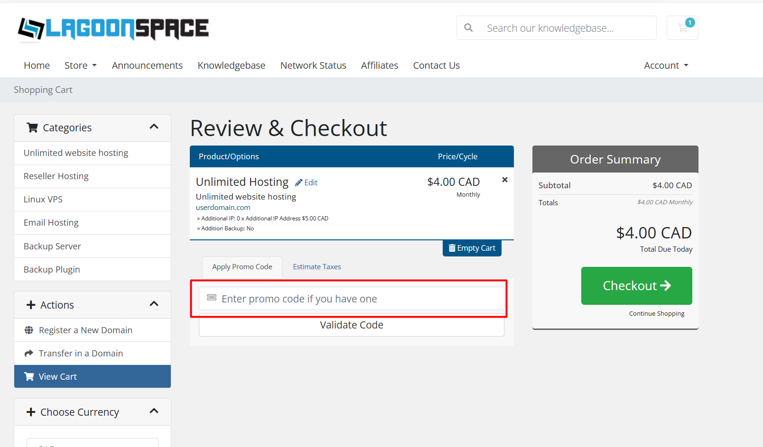The width and height of the screenshot is (763, 447).
Task: Remove Unlimited Hosting item with X icon
Action: coord(505,180)
